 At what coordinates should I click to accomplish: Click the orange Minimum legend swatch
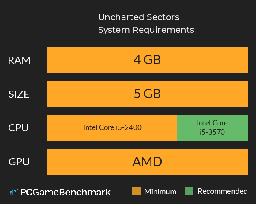pyautogui.click(x=137, y=191)
